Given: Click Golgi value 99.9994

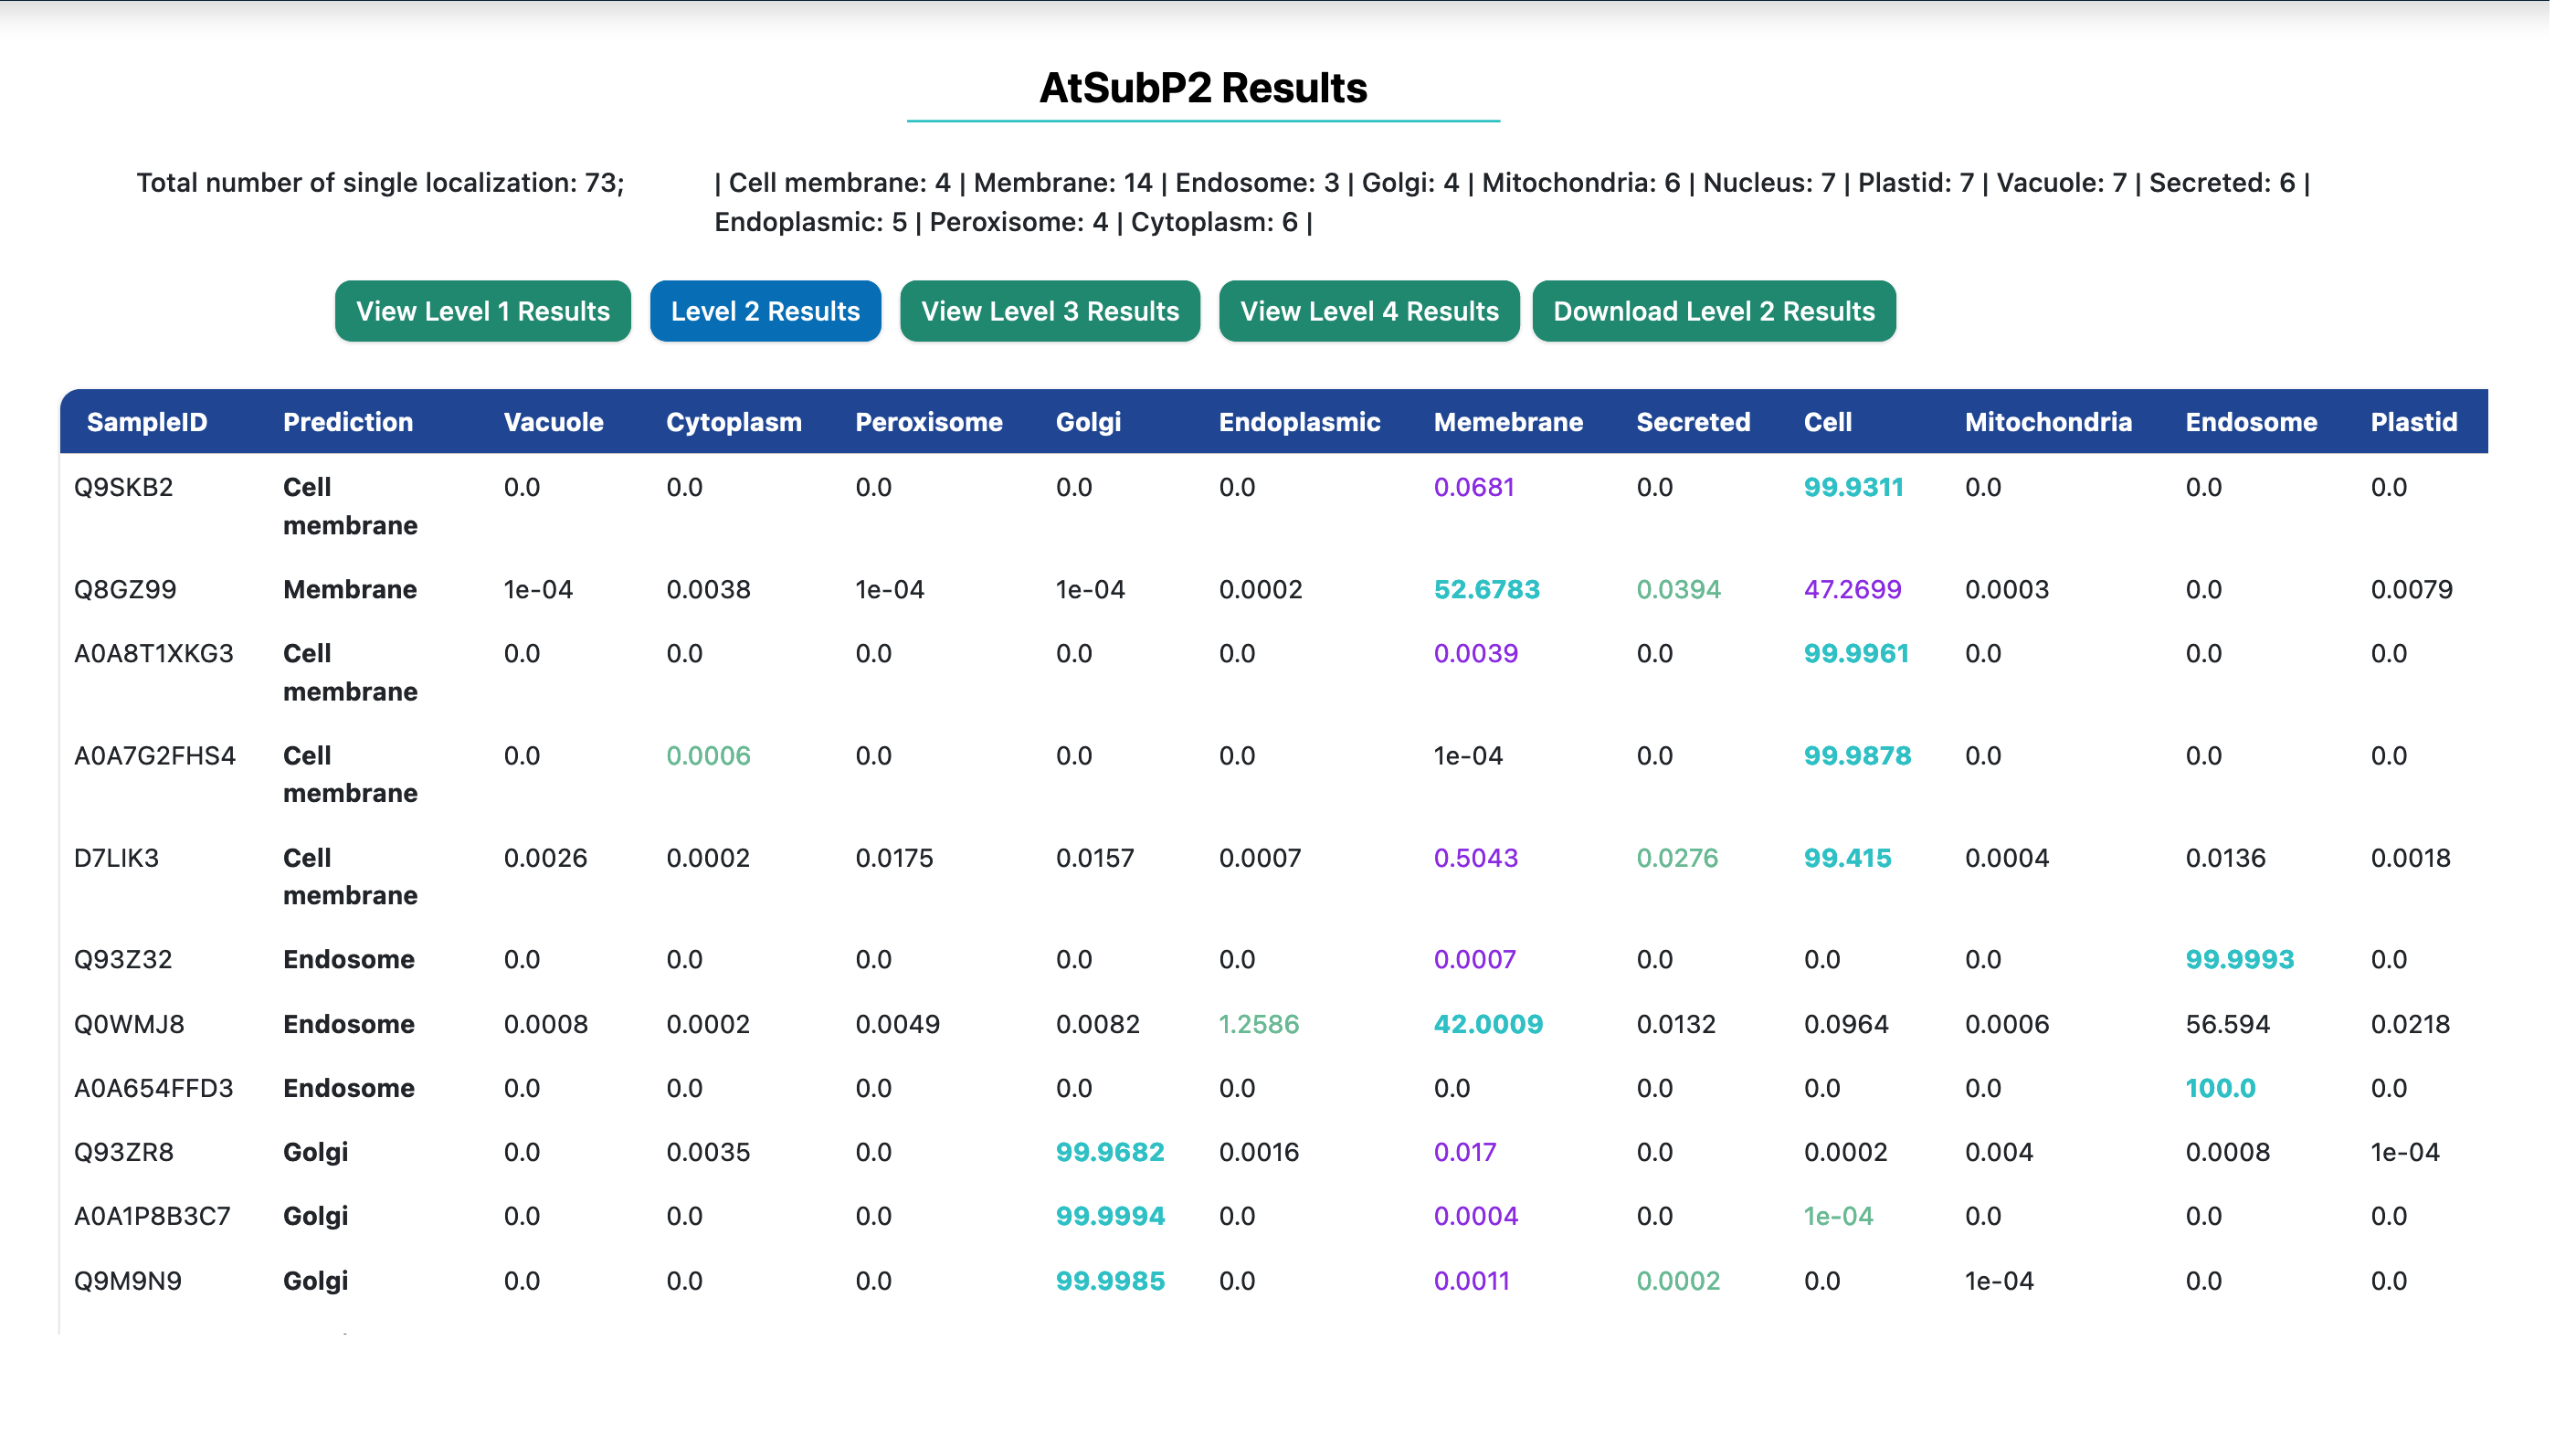Looking at the screenshot, I should (1110, 1216).
